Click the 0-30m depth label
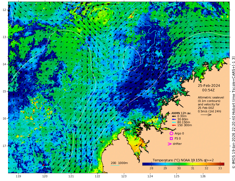The image size is (235, 181). 182,116
